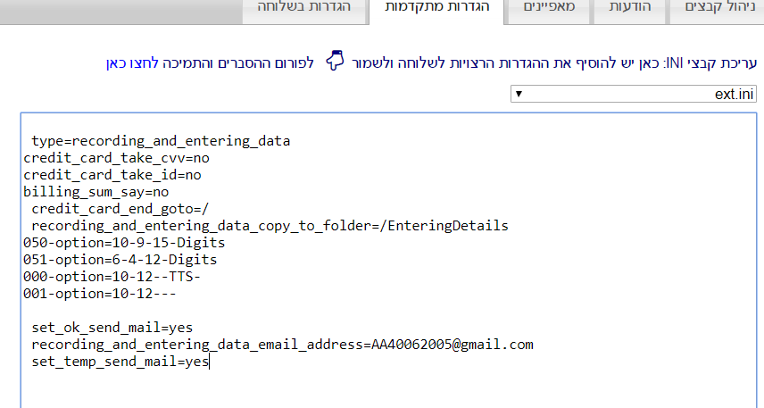The image size is (764, 408).
Task: Click the email address AA40062005@gmail.com text
Action: pos(453,345)
